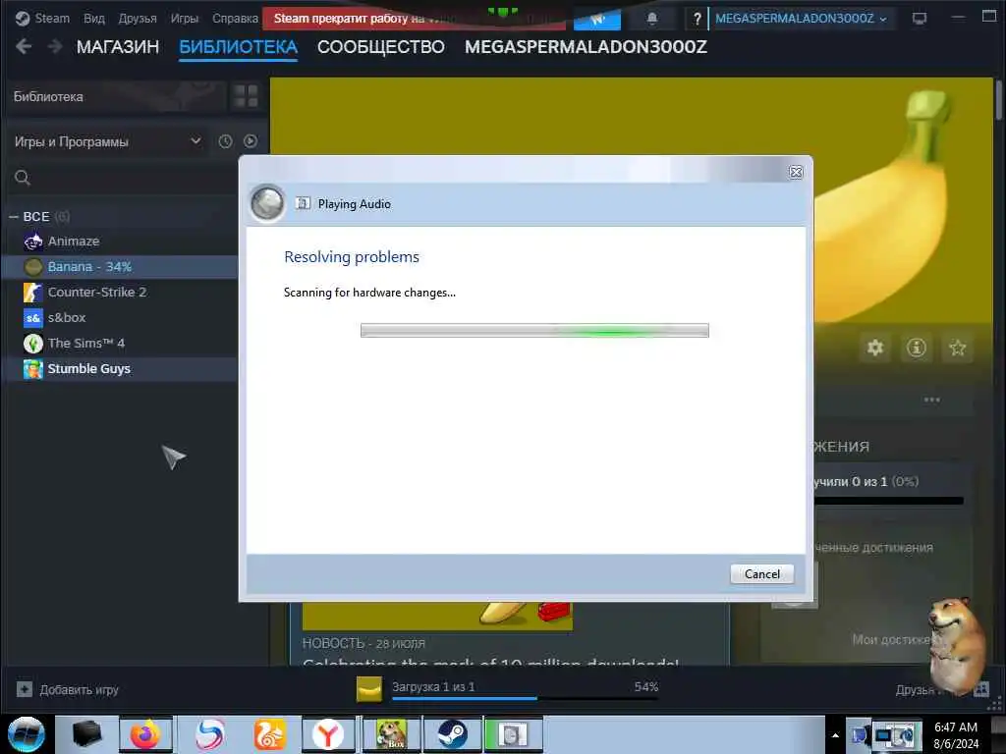Click the Banana download thumbnail icon
Viewport: 1006px width, 754px height.
point(369,689)
